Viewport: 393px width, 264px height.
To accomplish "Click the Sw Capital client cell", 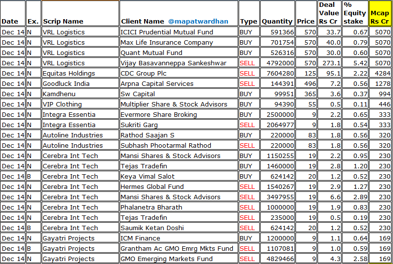I will [x=179, y=94].
